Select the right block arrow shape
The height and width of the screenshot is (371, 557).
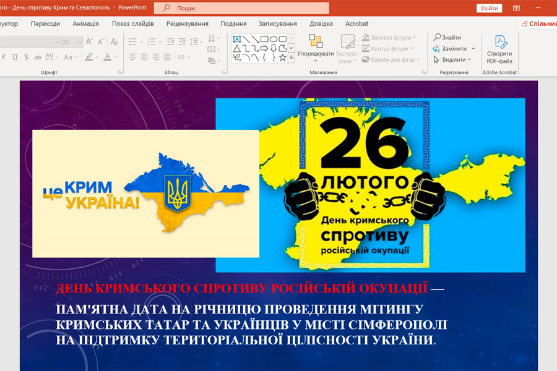pos(264,48)
